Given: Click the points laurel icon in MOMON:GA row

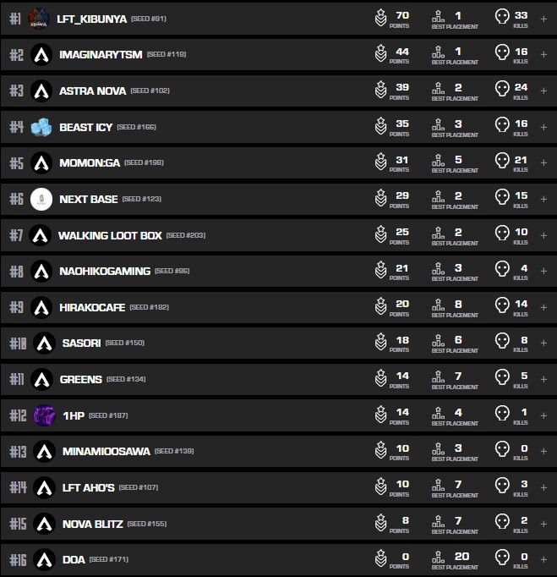Looking at the screenshot, I should (381, 162).
